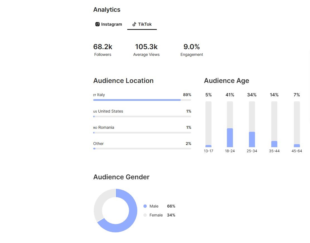This screenshot has width=310, height=243.
Task: Click the 35-44 age range label
Action: point(274,151)
